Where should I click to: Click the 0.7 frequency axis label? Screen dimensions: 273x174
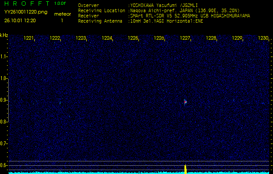point(4,144)
